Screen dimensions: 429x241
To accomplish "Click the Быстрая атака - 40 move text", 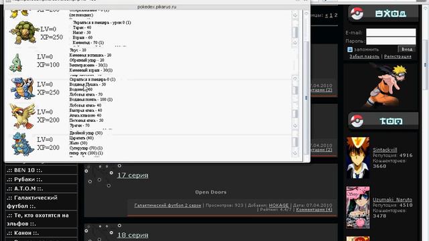I will pyautogui.click(x=86, y=110).
